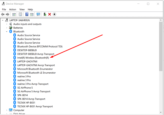Image resolution: width=164 pixels, height=115 pixels.
Task: Click the computer icon beside LAPTOP-3A6HRRJN
Action: tap(7, 20)
